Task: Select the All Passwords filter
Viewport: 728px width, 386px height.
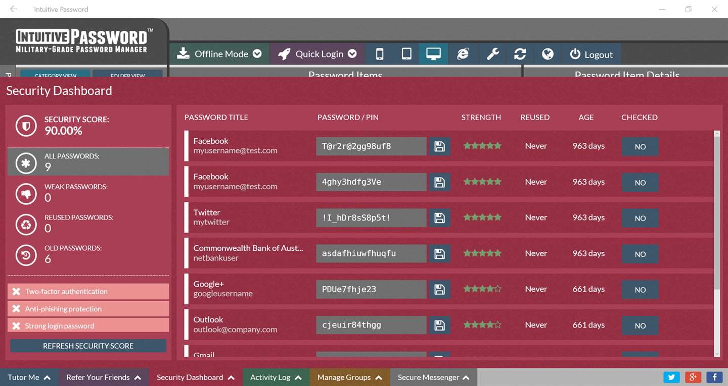Action: (x=88, y=162)
